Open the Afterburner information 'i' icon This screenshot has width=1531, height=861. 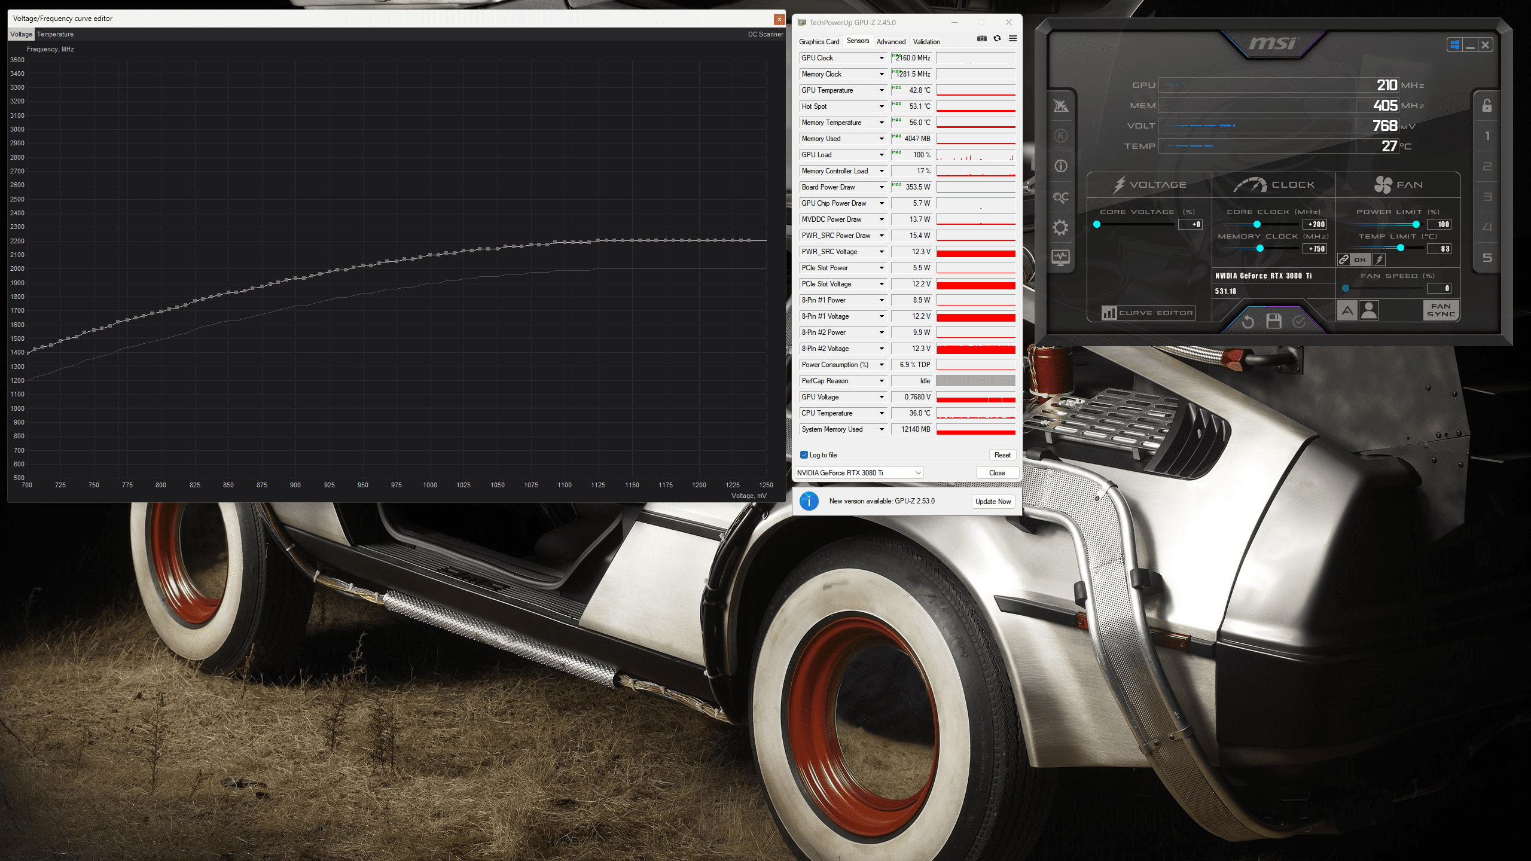coord(1060,166)
